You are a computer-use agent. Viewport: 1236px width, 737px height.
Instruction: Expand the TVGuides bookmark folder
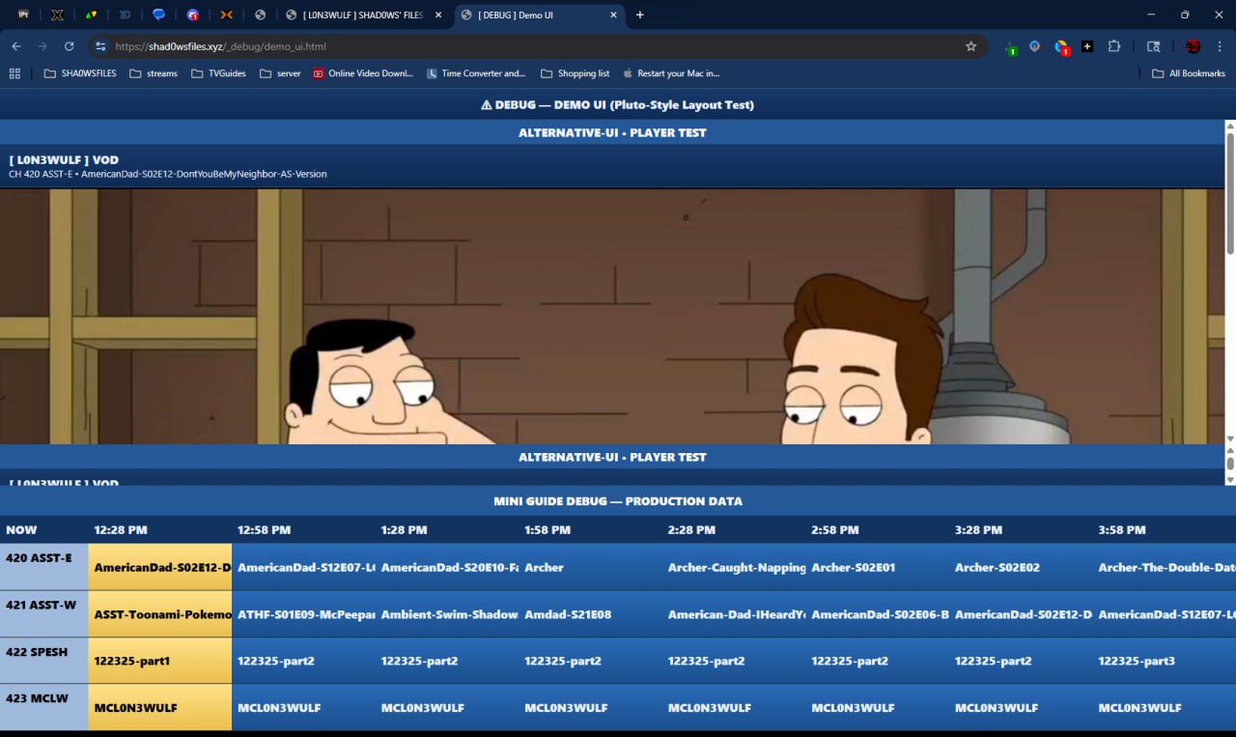pyautogui.click(x=218, y=73)
